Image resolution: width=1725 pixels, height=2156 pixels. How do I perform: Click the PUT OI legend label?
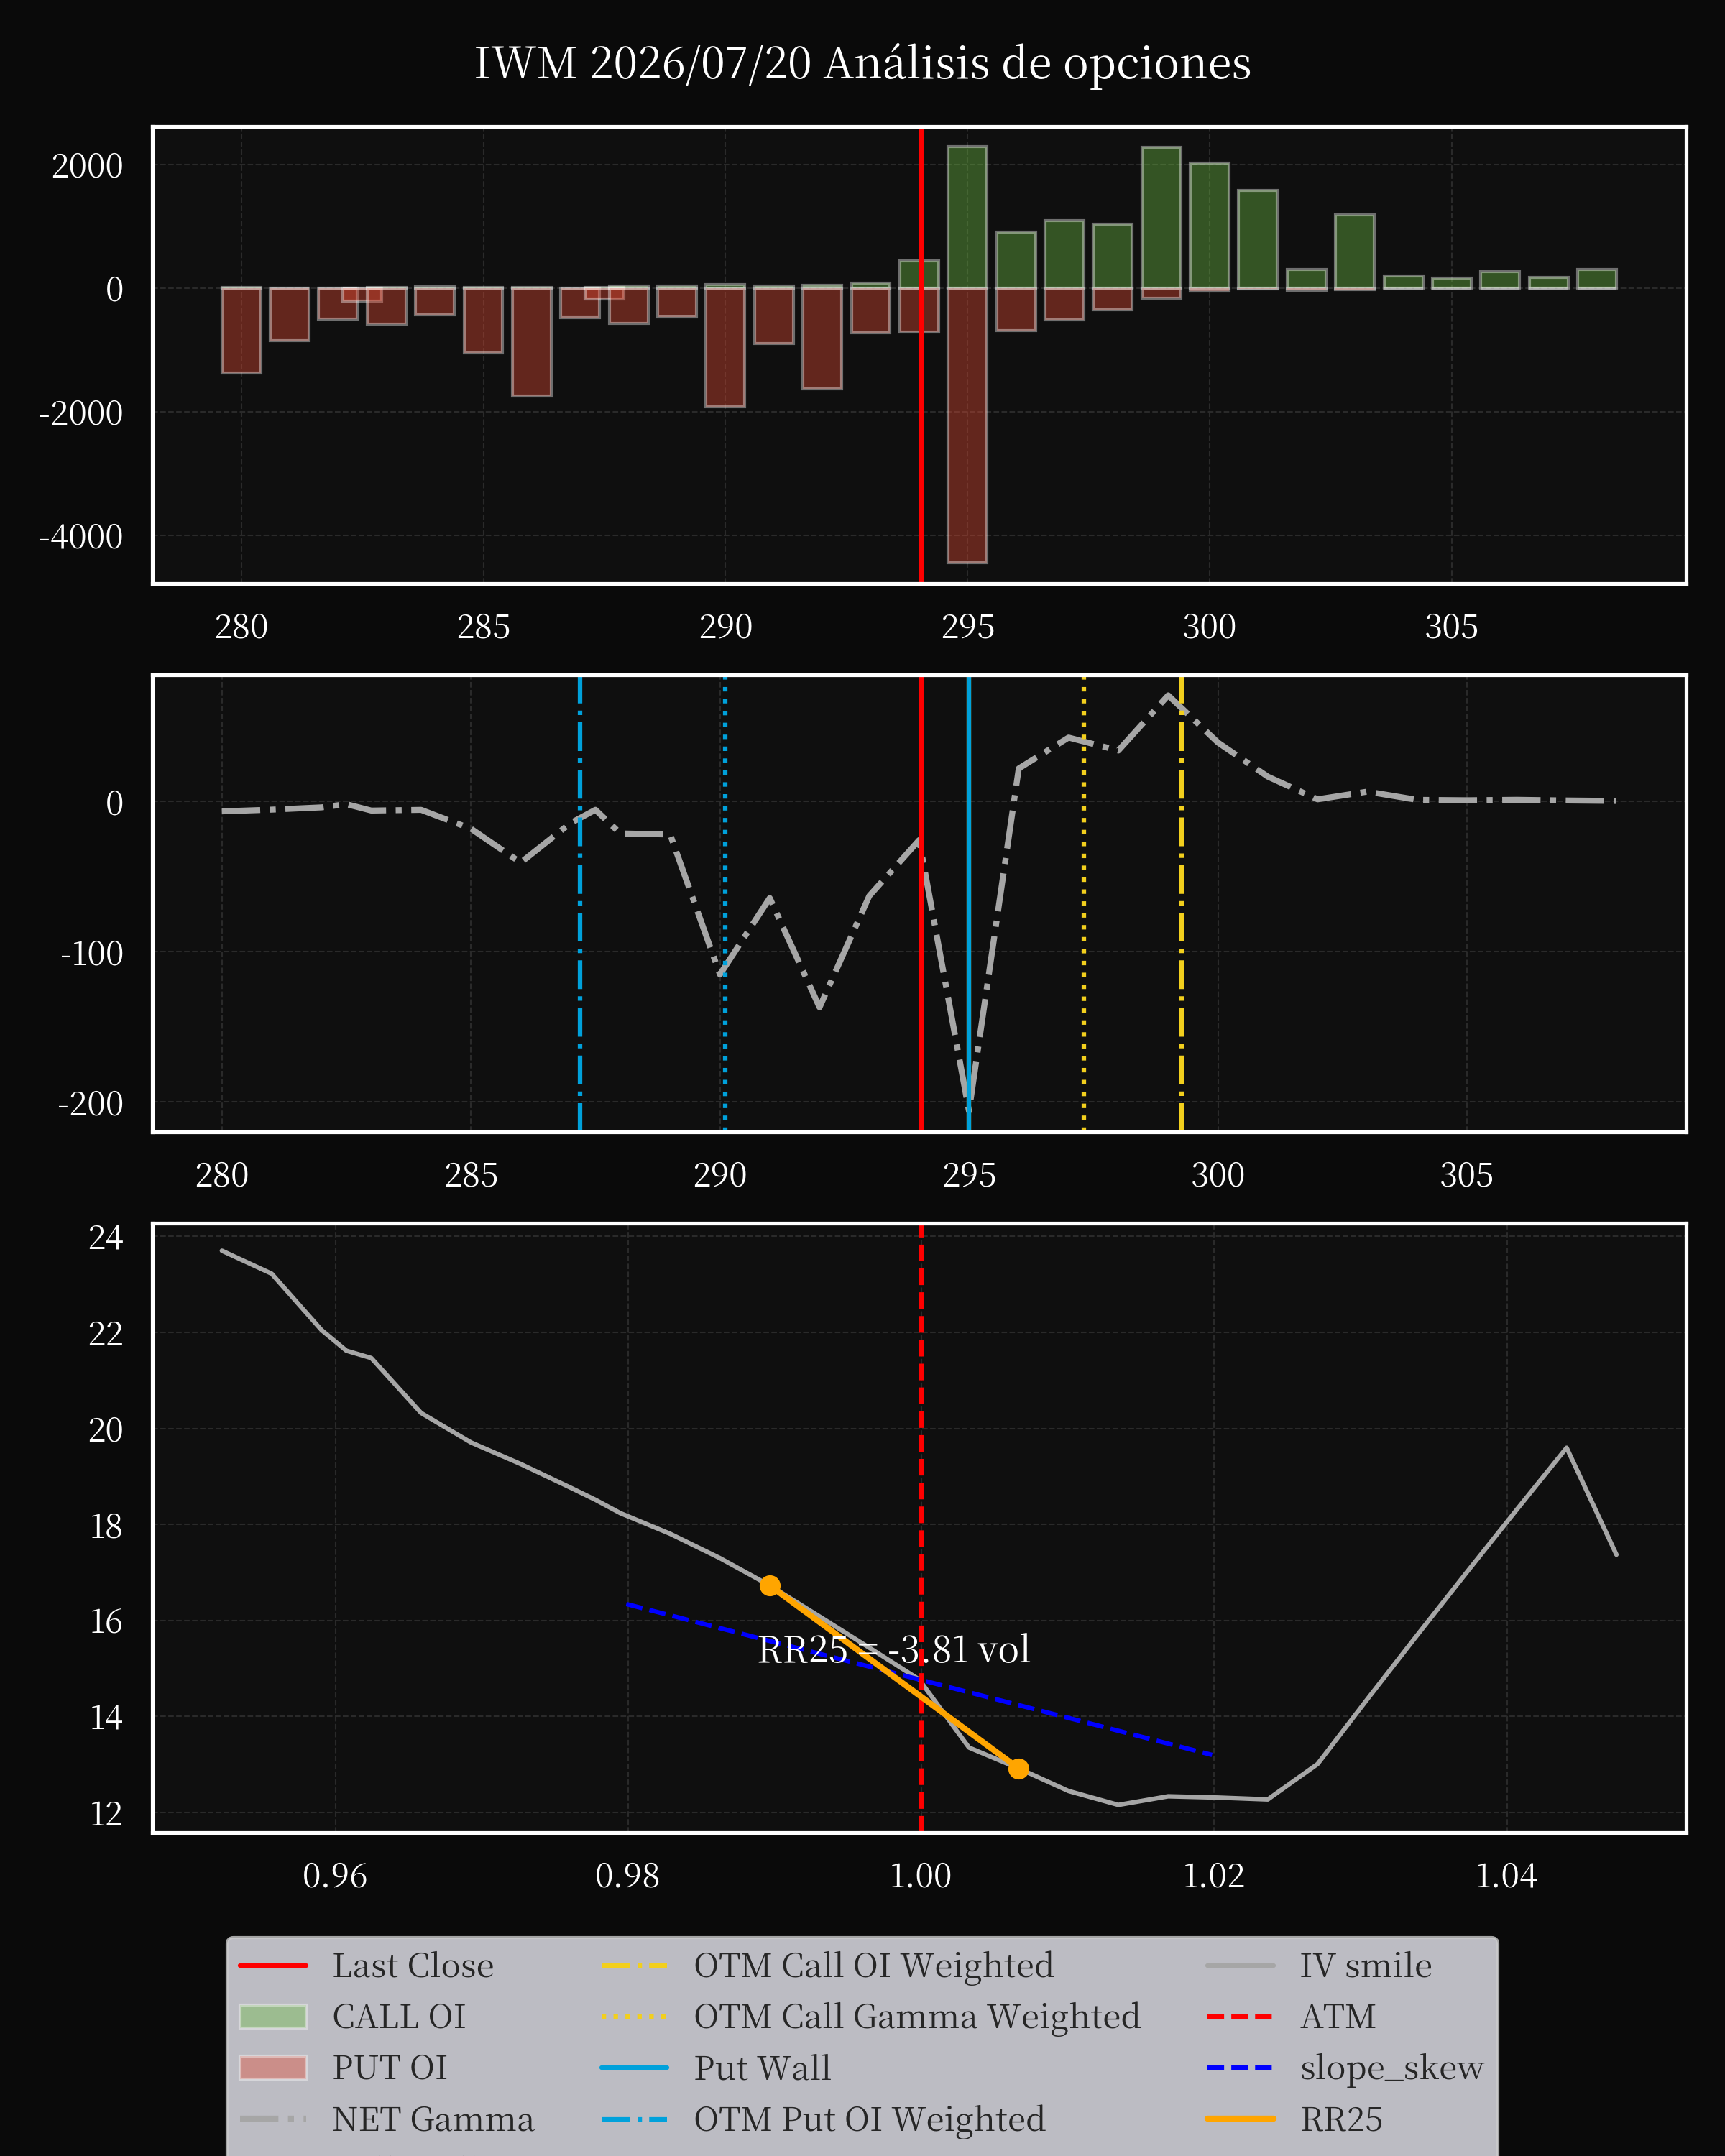[x=390, y=2068]
